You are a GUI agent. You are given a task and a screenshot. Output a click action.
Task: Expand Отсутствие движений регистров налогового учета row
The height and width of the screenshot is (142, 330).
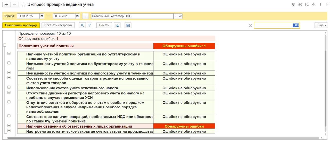[9, 92]
